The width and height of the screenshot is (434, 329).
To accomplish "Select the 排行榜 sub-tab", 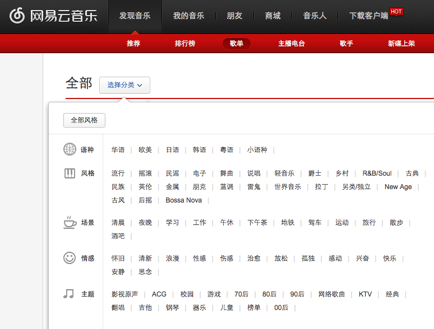I will (x=185, y=44).
